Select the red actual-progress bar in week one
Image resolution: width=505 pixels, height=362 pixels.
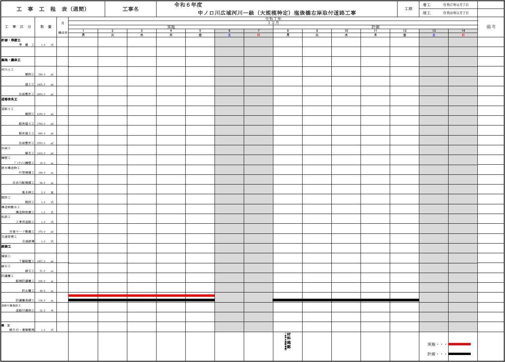point(141,296)
